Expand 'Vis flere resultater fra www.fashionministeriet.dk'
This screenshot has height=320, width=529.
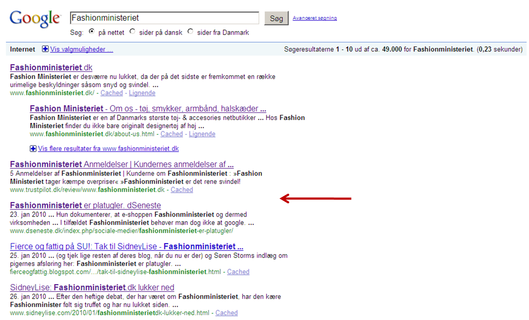108,148
